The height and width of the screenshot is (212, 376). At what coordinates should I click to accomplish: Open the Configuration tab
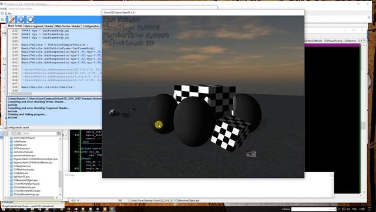[x=91, y=26]
